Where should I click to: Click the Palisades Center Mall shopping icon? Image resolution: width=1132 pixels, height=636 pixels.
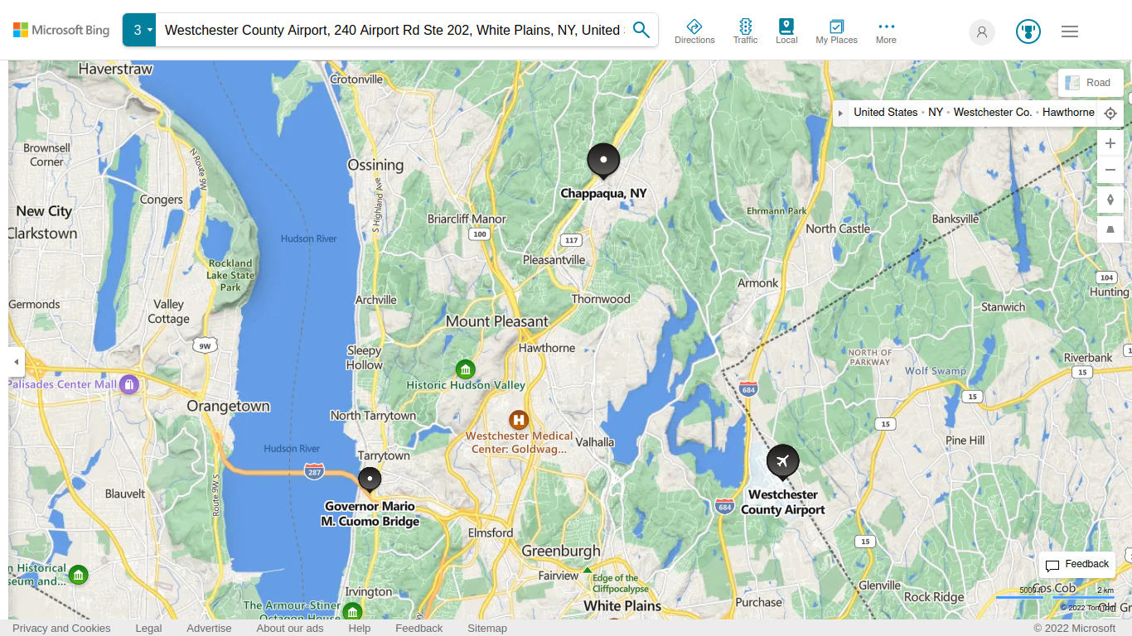click(128, 384)
